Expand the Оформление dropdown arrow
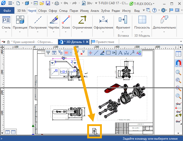183x141 pixels. coord(103,32)
